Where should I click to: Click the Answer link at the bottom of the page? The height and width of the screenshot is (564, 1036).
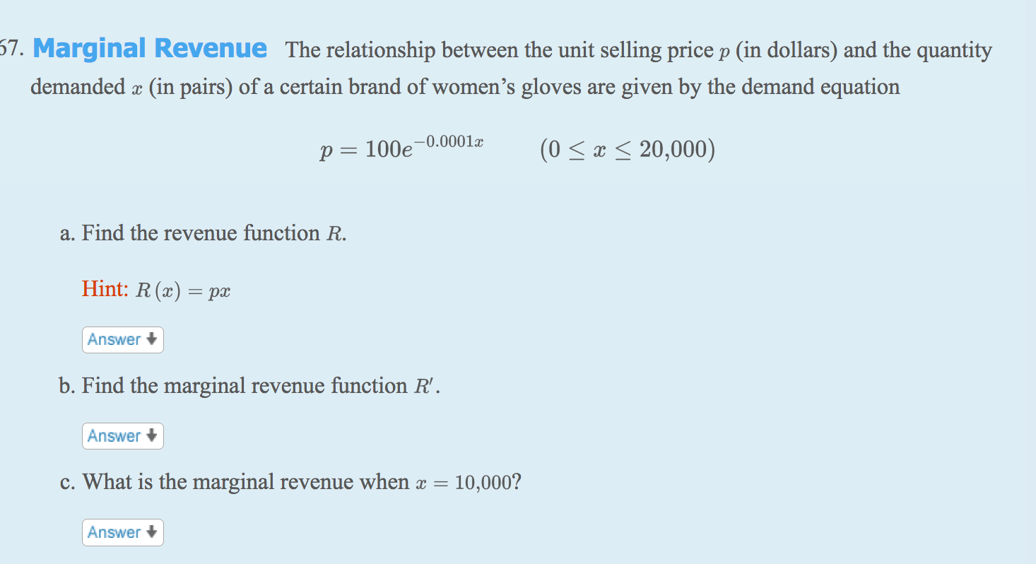pos(122,532)
